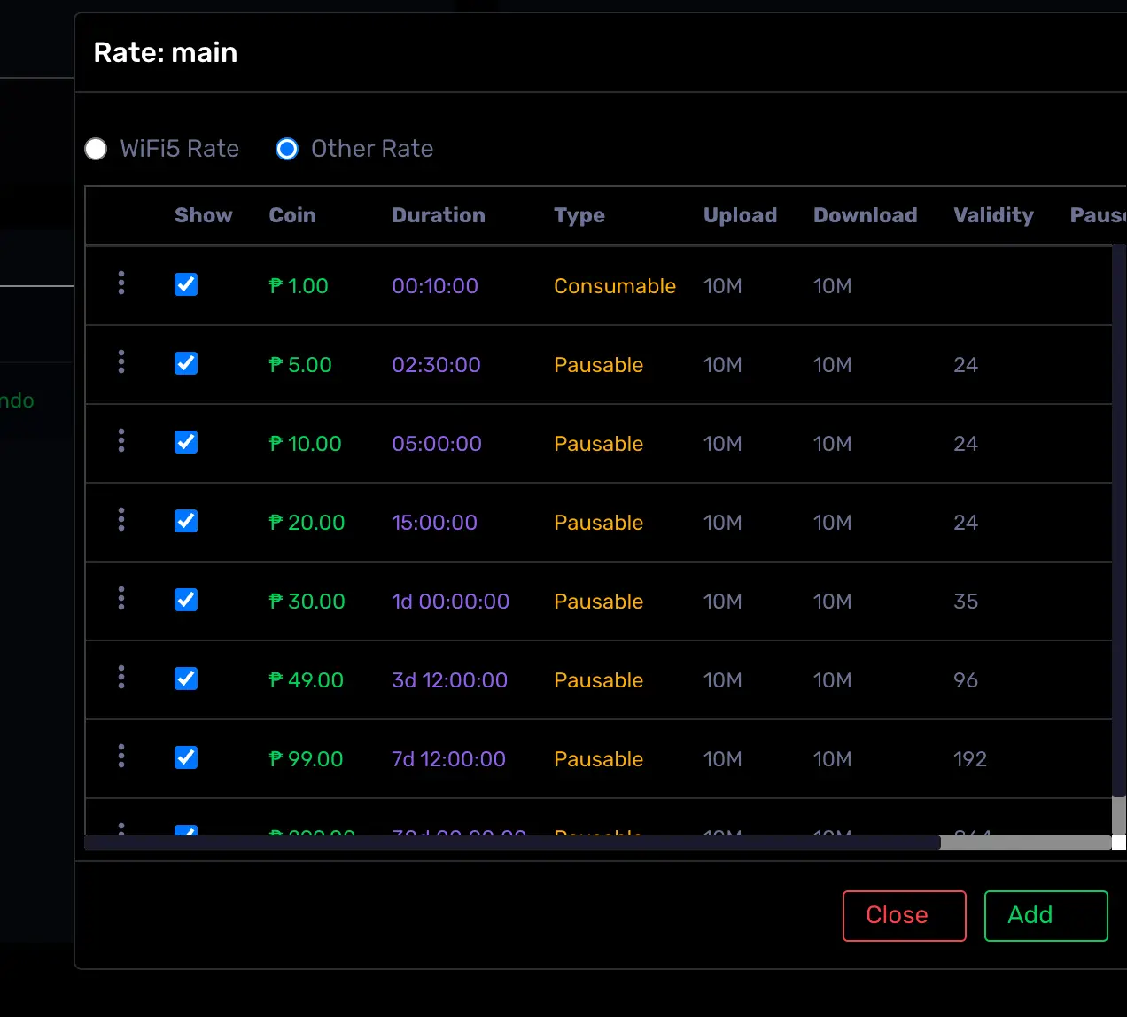Image resolution: width=1127 pixels, height=1017 pixels.
Task: Uncheck Show for the ₱1.00 Consumable rate
Action: (x=186, y=284)
